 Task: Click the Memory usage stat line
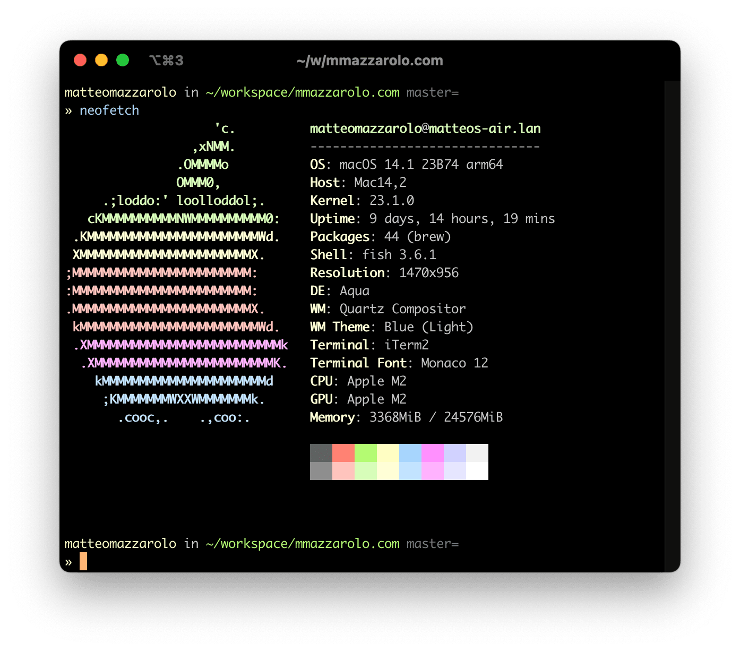[x=406, y=417]
